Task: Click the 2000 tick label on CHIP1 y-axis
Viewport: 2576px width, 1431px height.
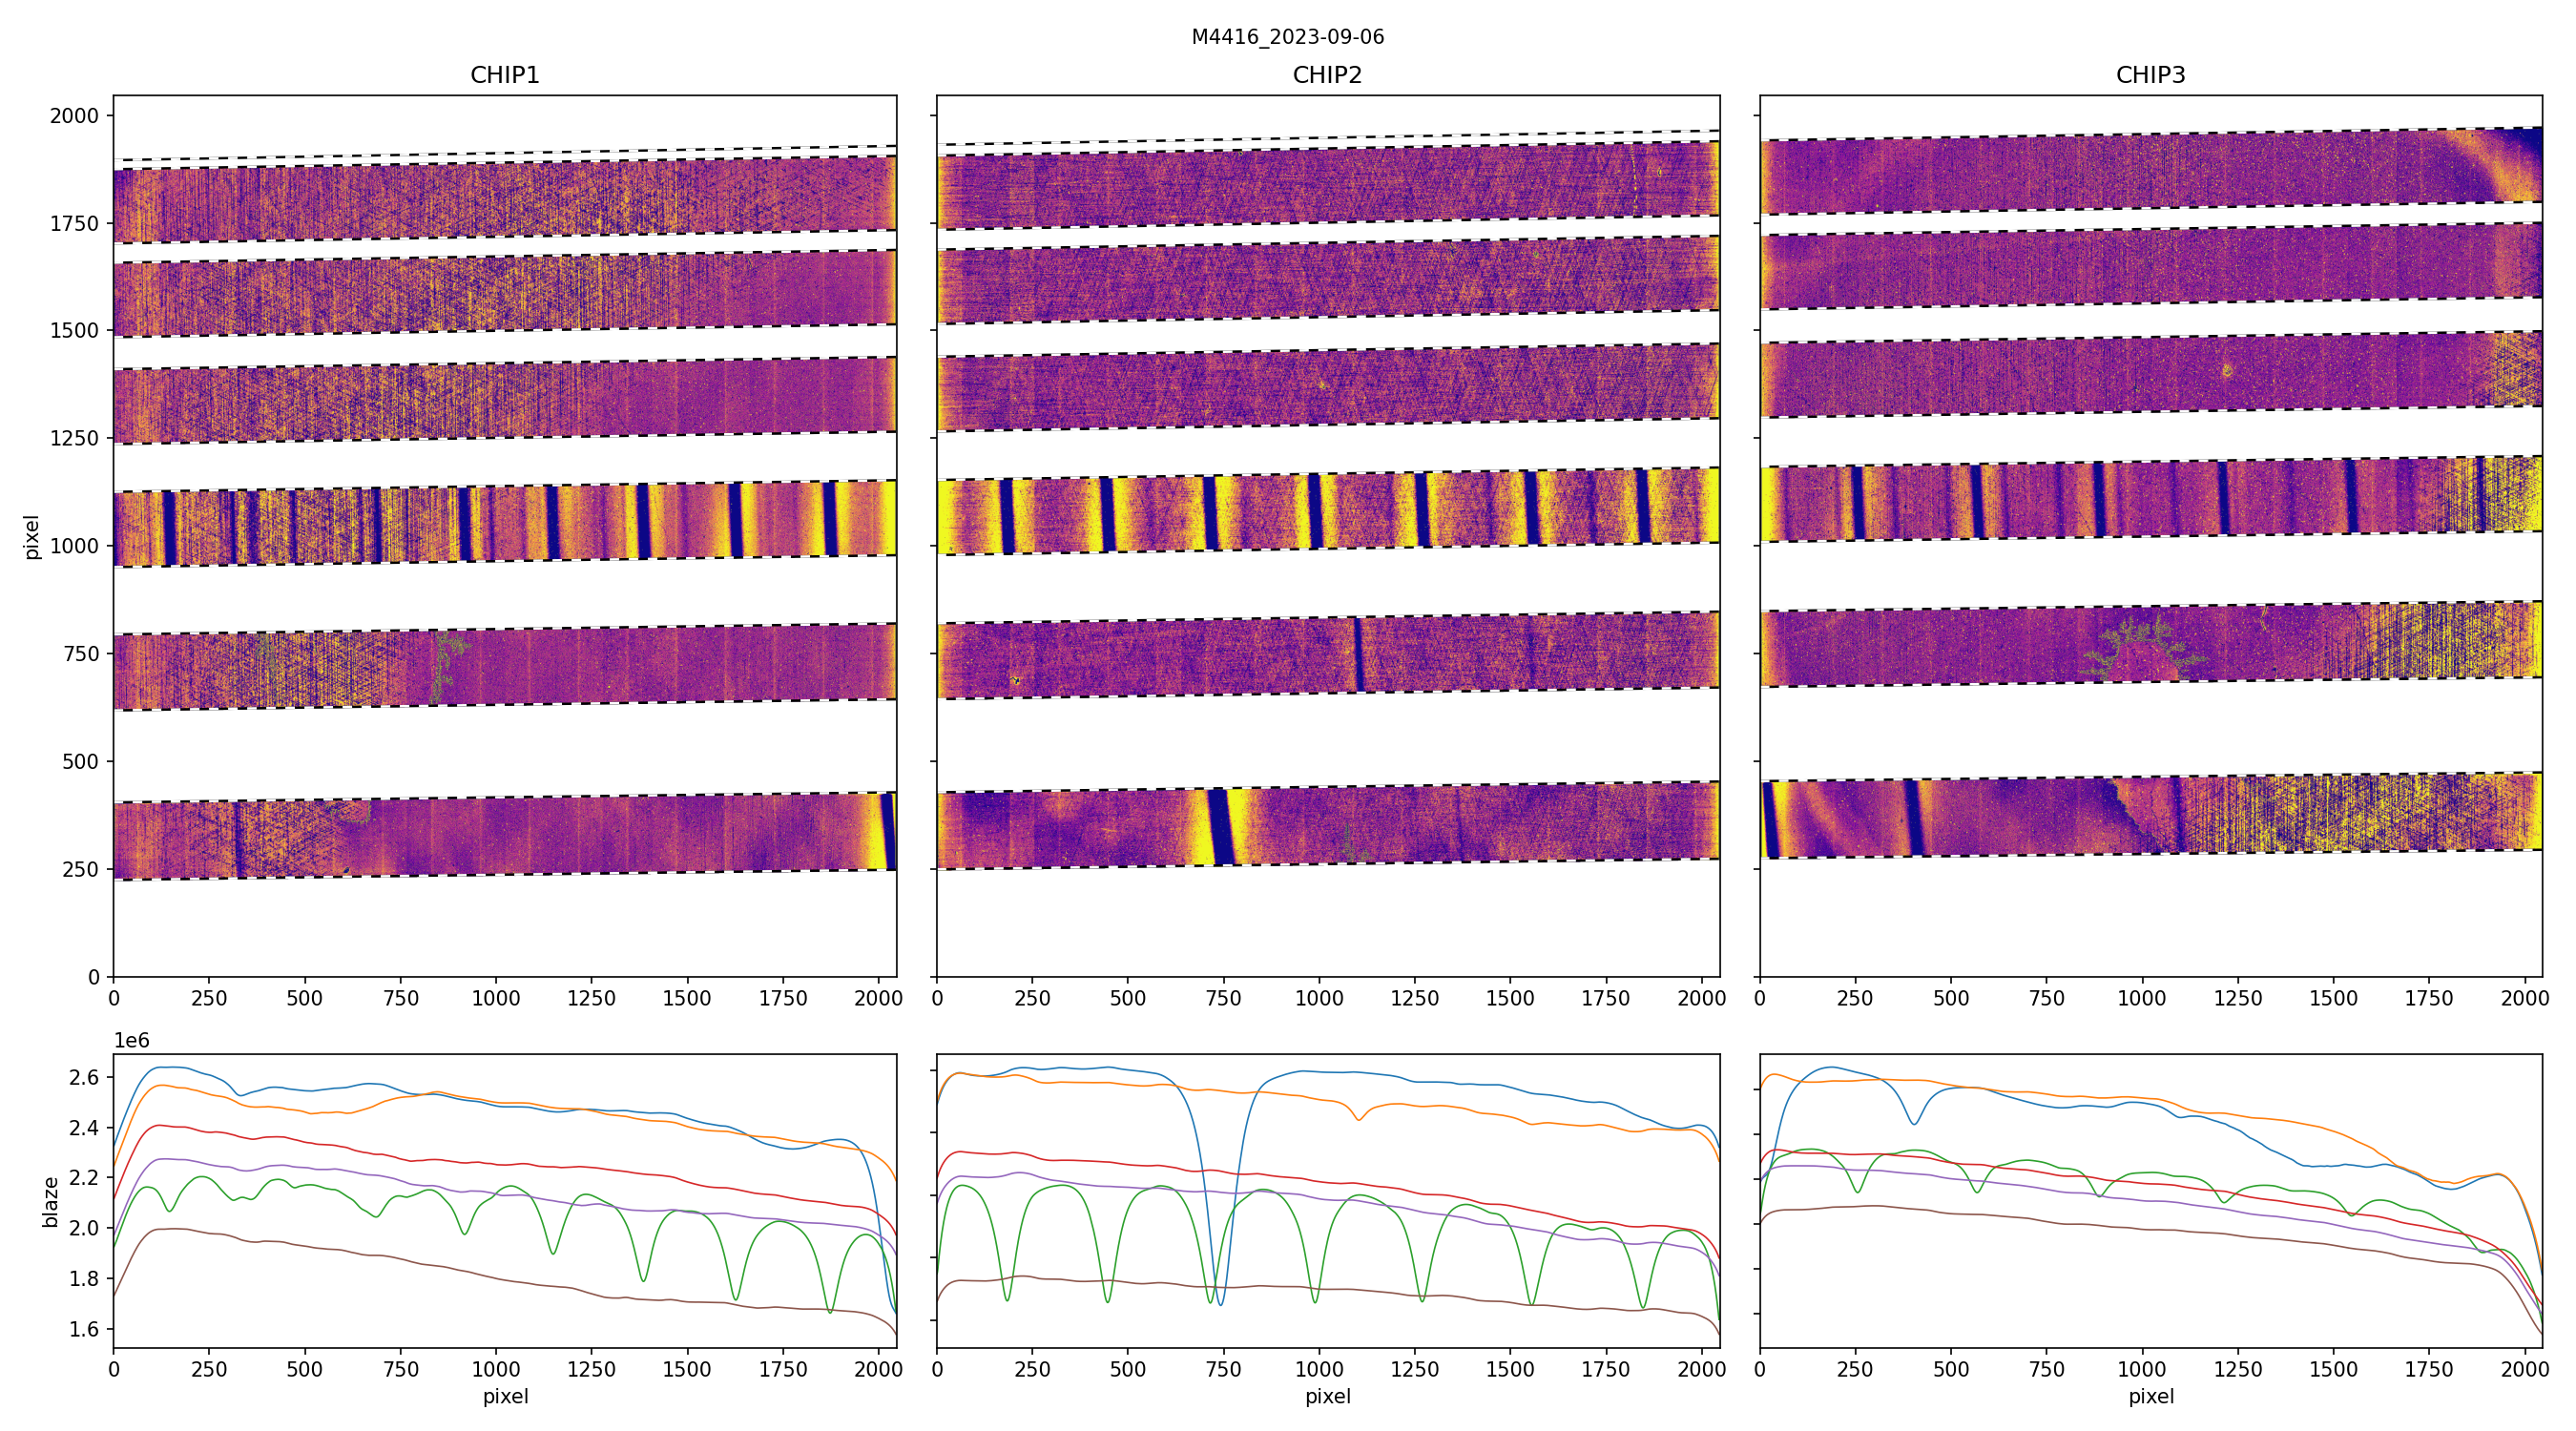Action: point(75,116)
